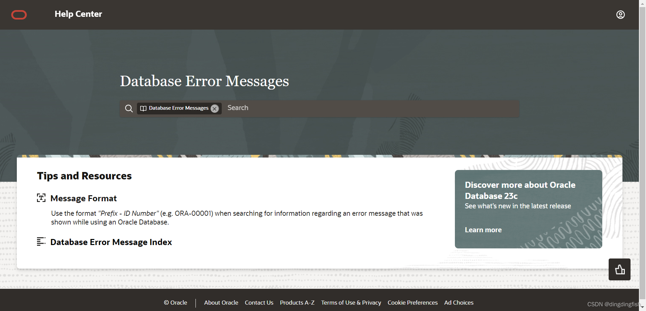Click Discover more about Oracle Database 23c heading
This screenshot has width=646, height=311.
coord(520,190)
